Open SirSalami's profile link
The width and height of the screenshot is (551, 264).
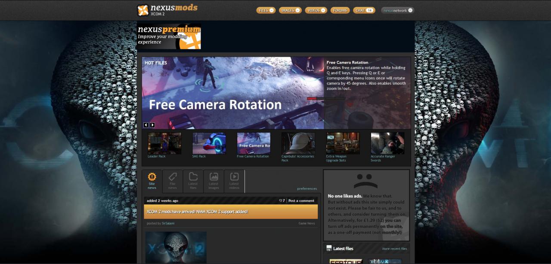click(168, 223)
